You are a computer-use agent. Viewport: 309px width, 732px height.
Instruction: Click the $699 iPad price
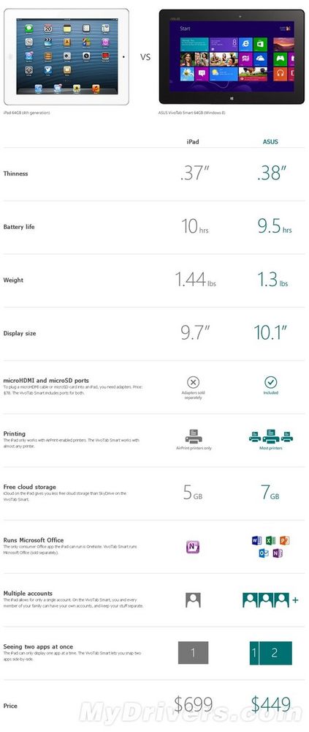193,705
